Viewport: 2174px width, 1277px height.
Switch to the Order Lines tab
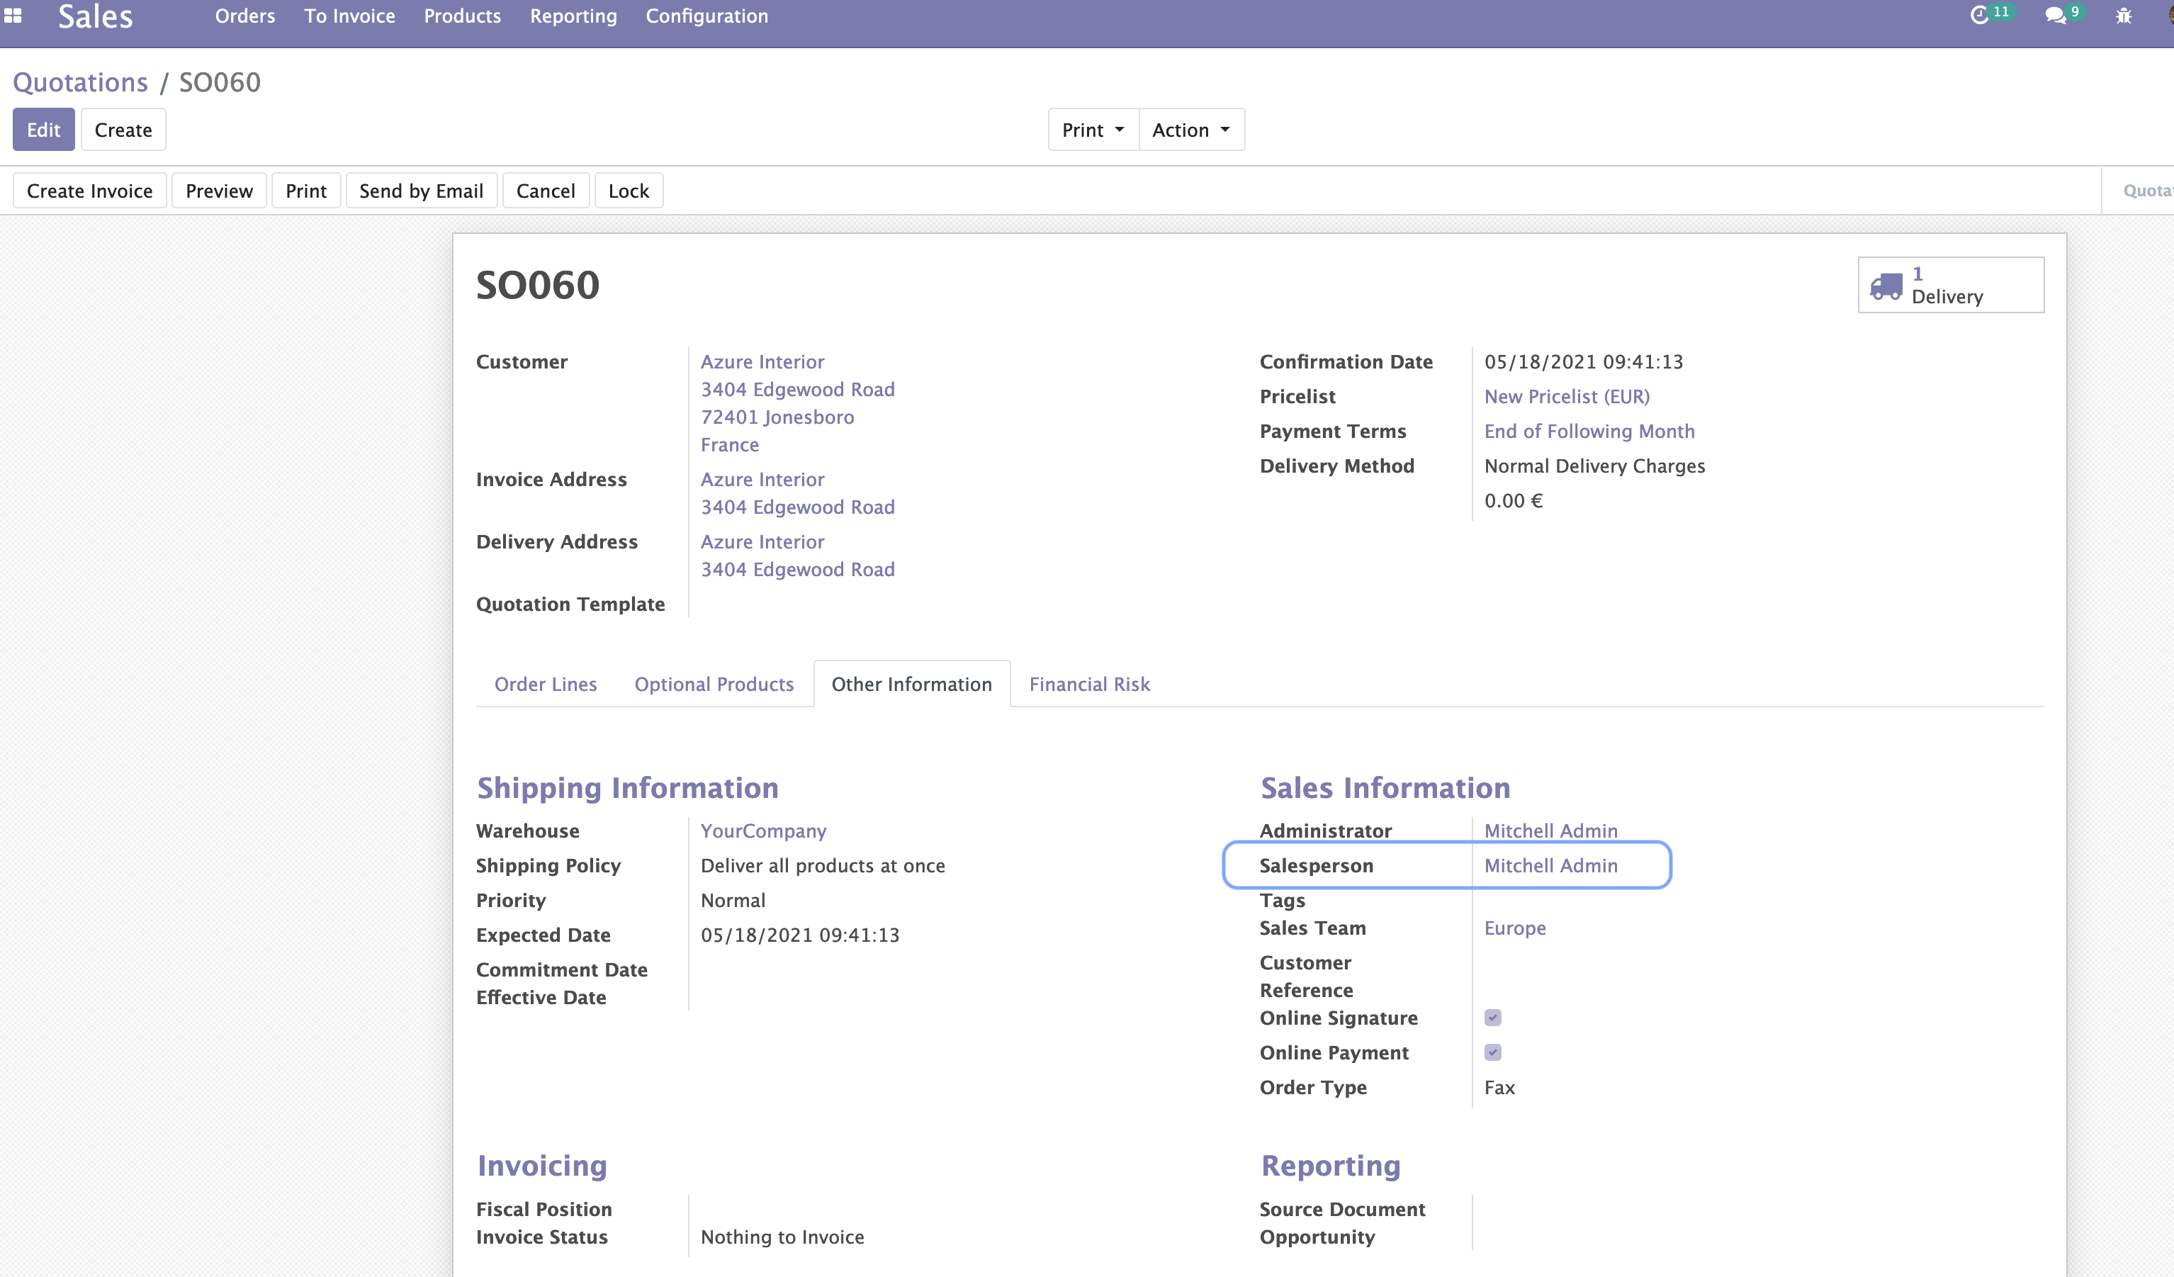click(x=545, y=685)
